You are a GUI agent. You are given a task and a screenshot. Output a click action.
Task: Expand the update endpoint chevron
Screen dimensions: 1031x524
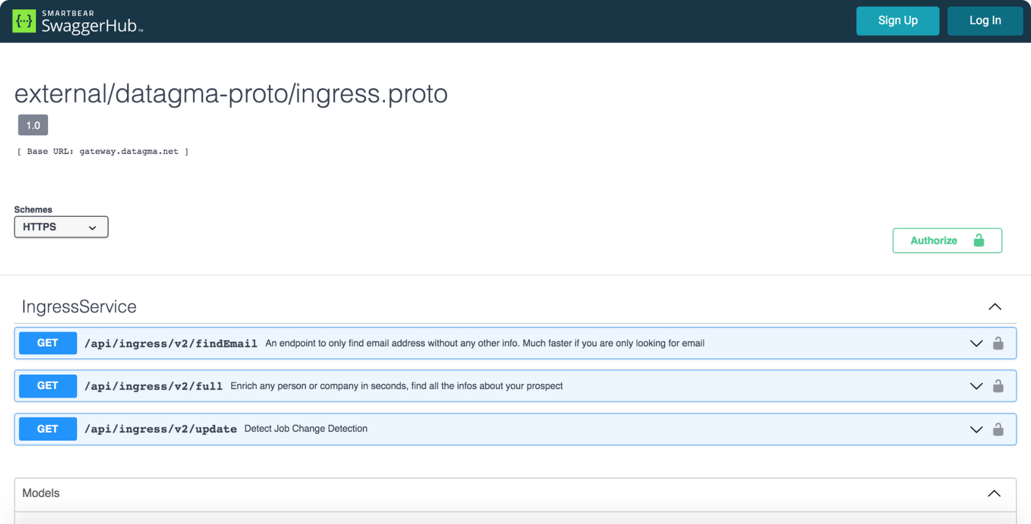pos(975,429)
